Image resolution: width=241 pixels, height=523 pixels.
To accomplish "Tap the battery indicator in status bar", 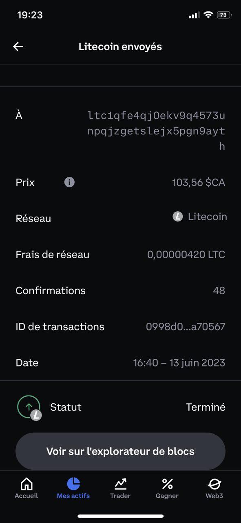I will [224, 15].
